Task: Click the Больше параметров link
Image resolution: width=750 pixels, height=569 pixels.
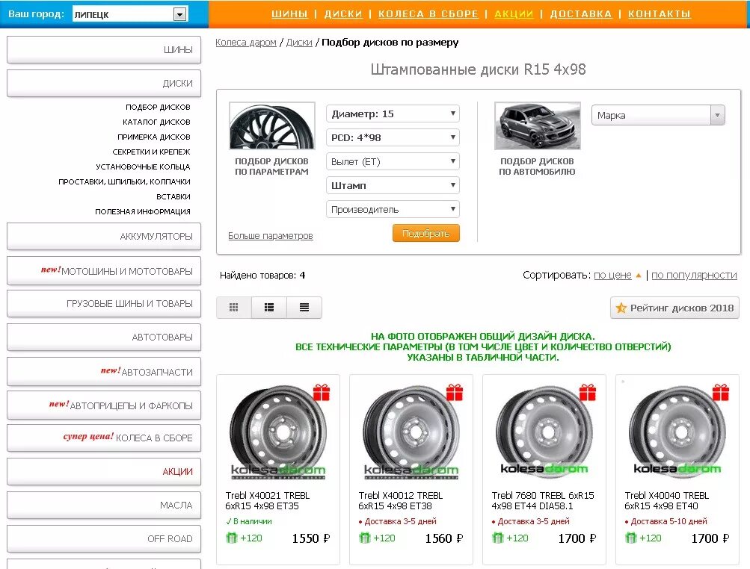Action: [270, 235]
